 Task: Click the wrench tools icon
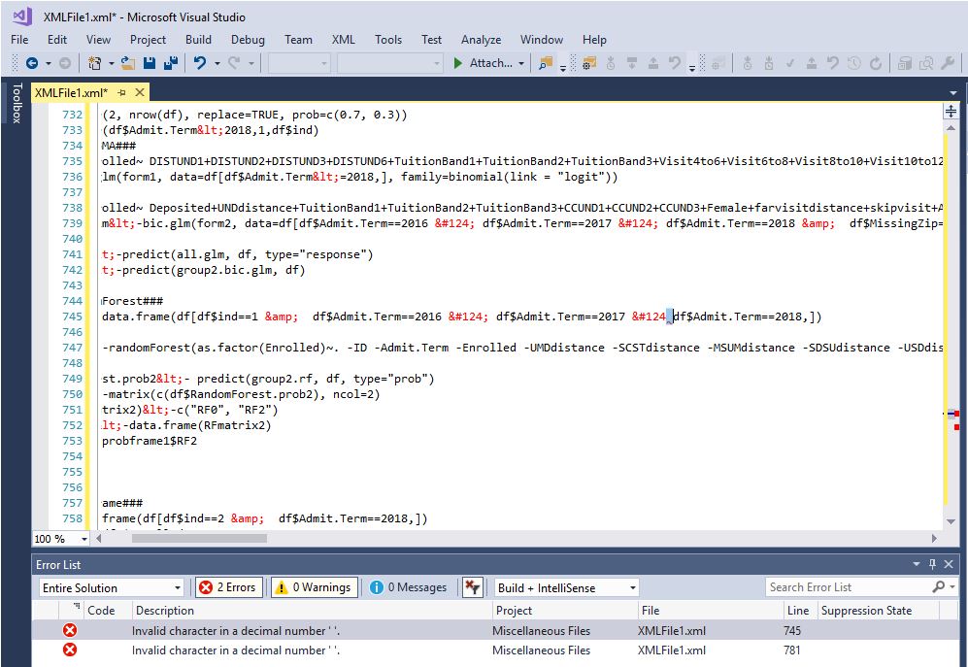point(948,63)
